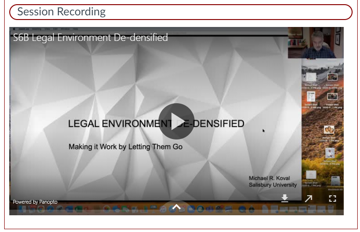This screenshot has width=360, height=232.
Task: Download the session recording
Action: pos(285,198)
